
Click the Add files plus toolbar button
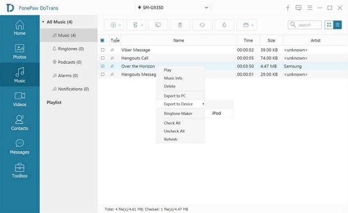tap(113, 25)
